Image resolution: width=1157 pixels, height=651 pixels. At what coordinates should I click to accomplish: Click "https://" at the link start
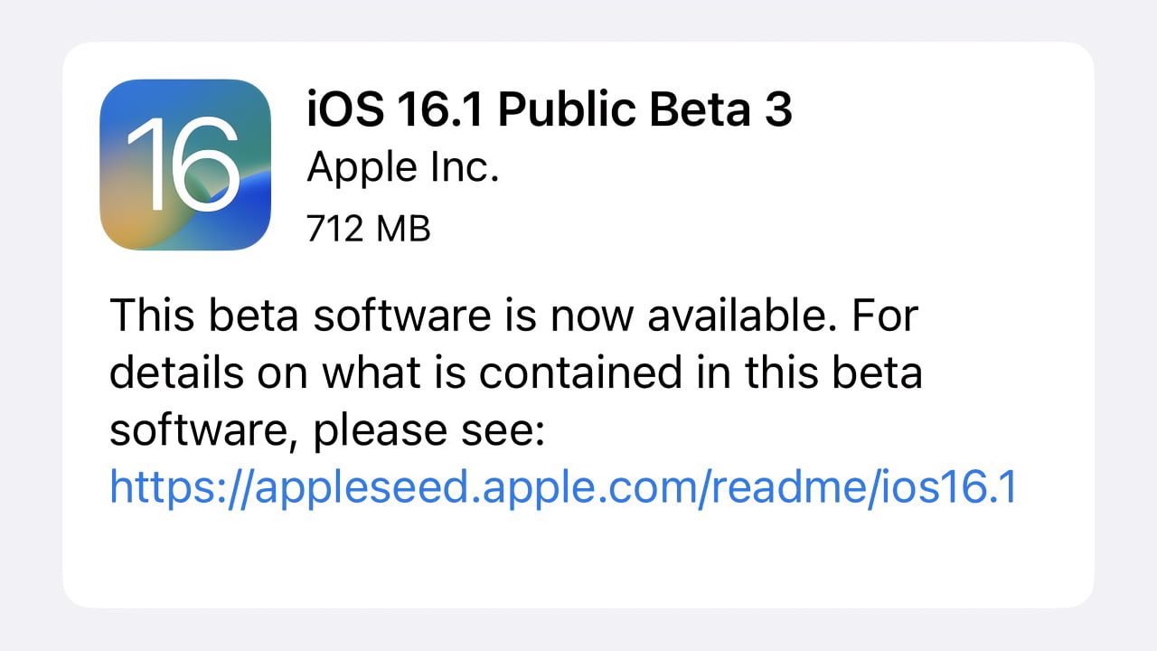(x=181, y=487)
